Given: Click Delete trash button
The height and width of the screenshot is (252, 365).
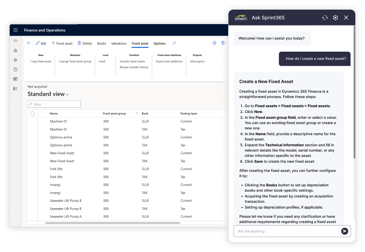Looking at the screenshot, I should tap(85, 43).
